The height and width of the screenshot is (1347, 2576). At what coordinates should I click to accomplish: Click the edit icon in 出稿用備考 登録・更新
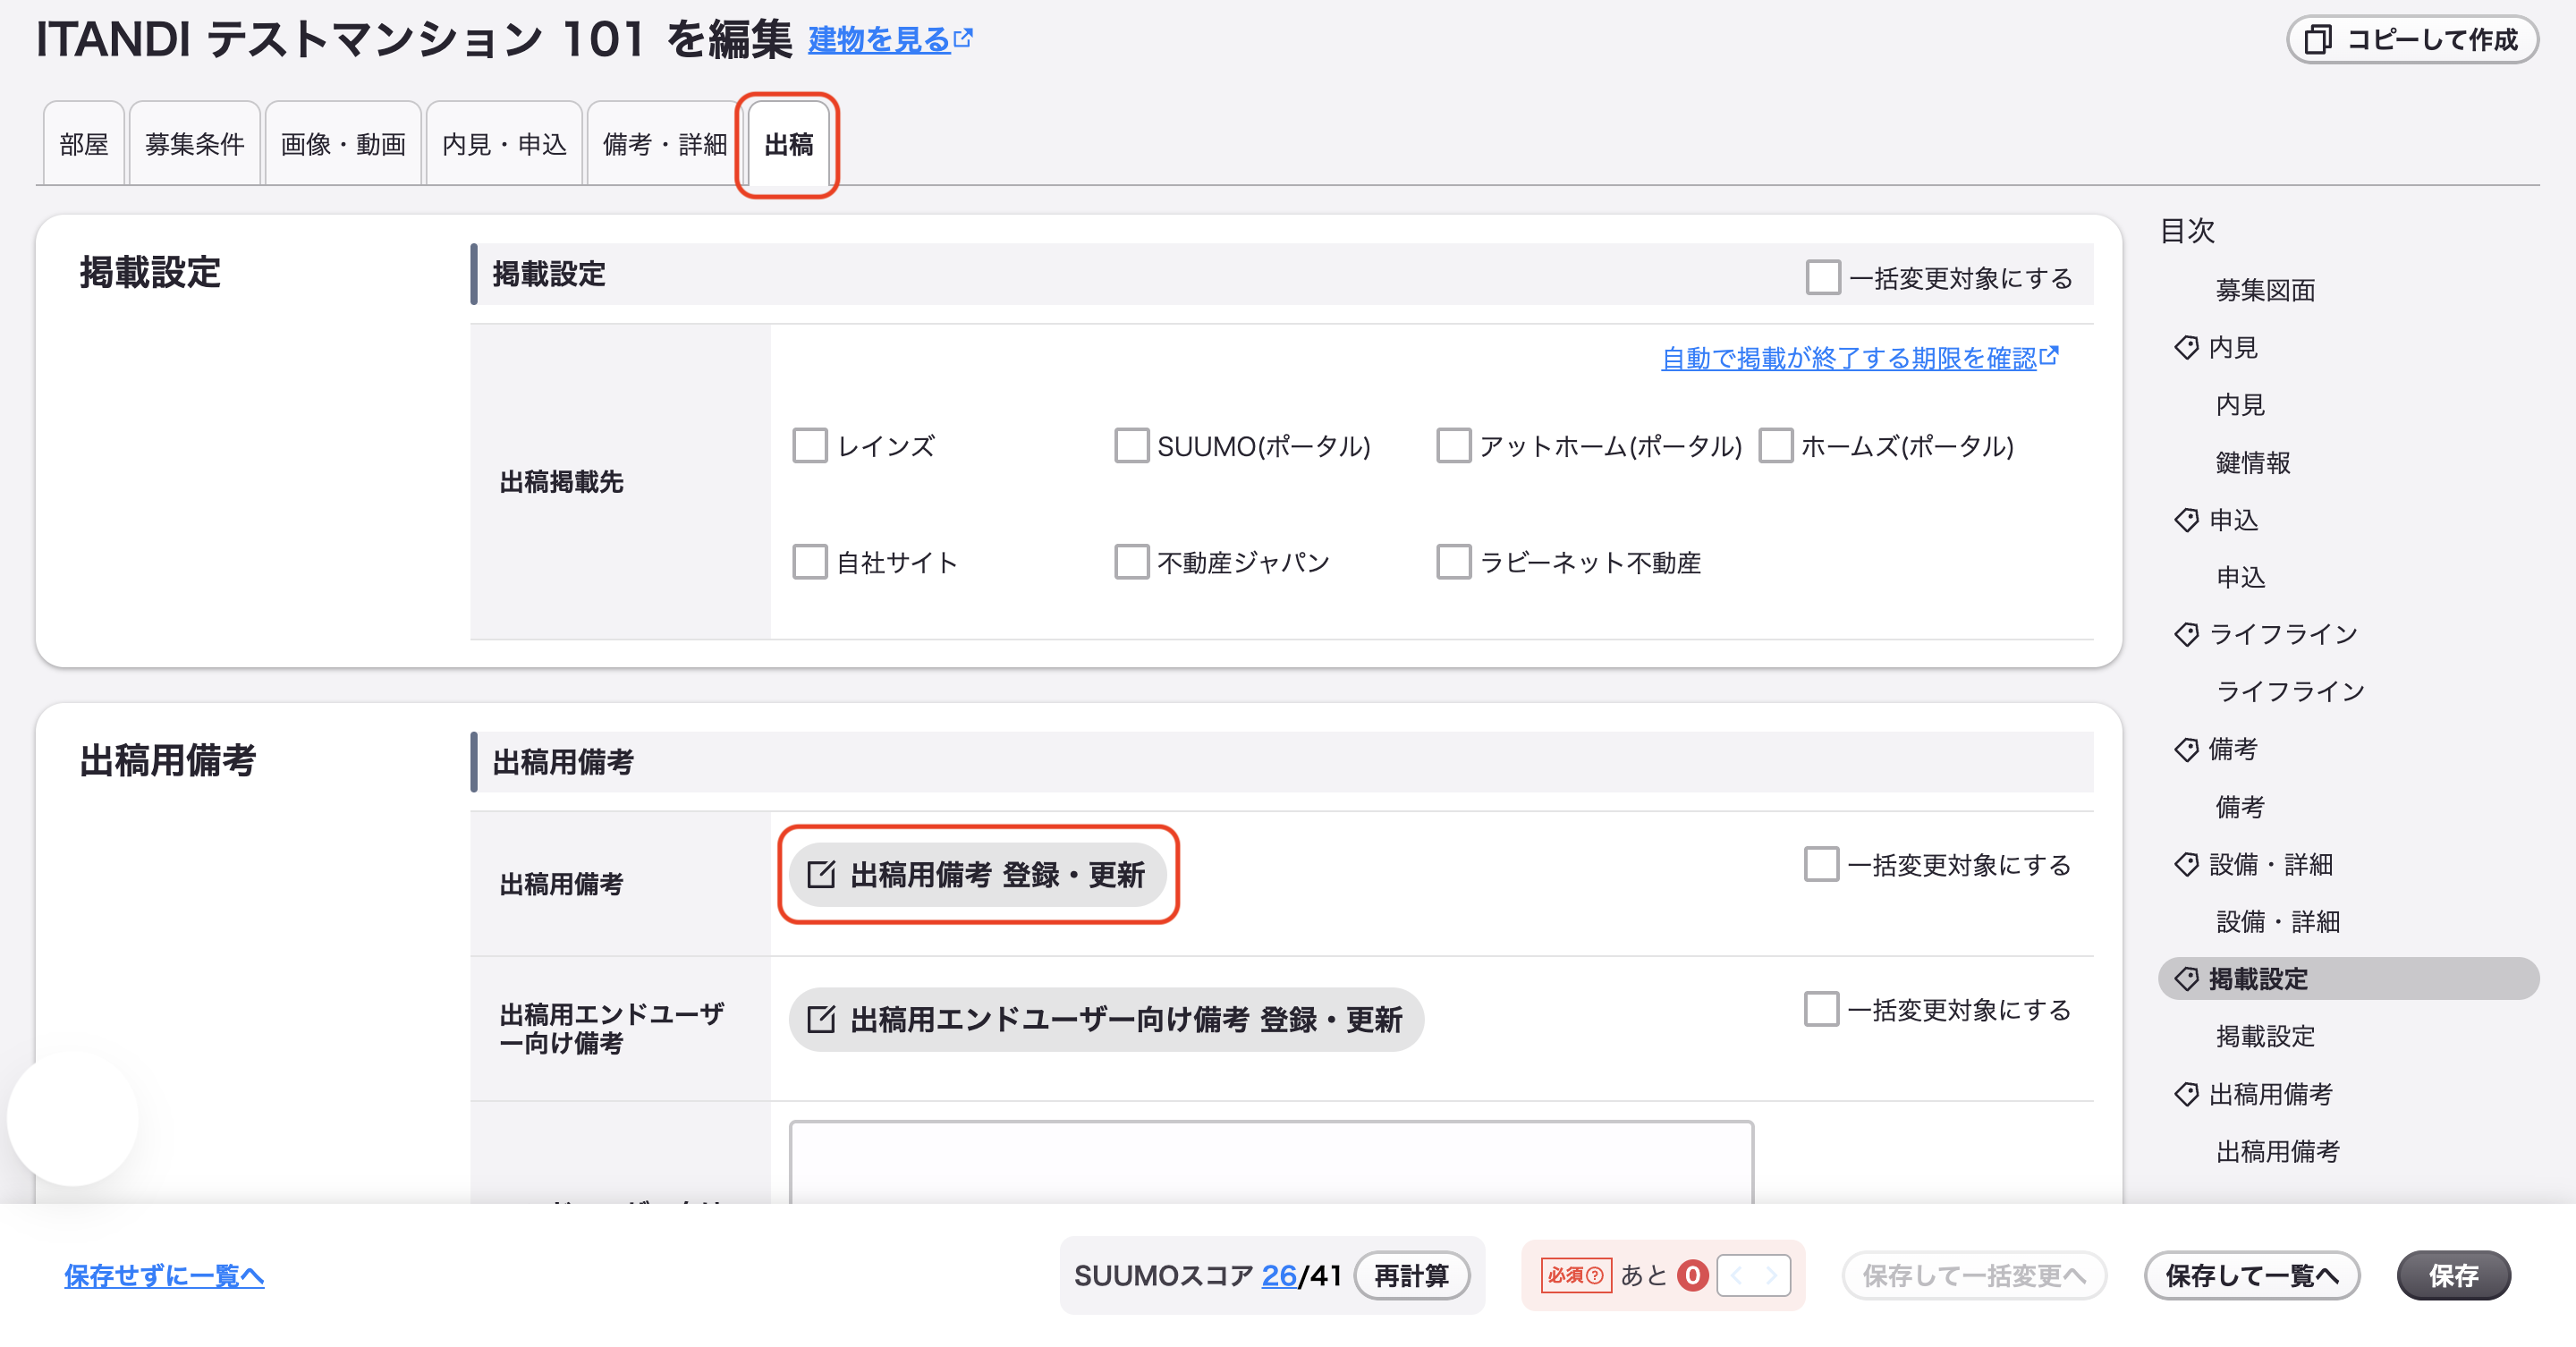(821, 875)
